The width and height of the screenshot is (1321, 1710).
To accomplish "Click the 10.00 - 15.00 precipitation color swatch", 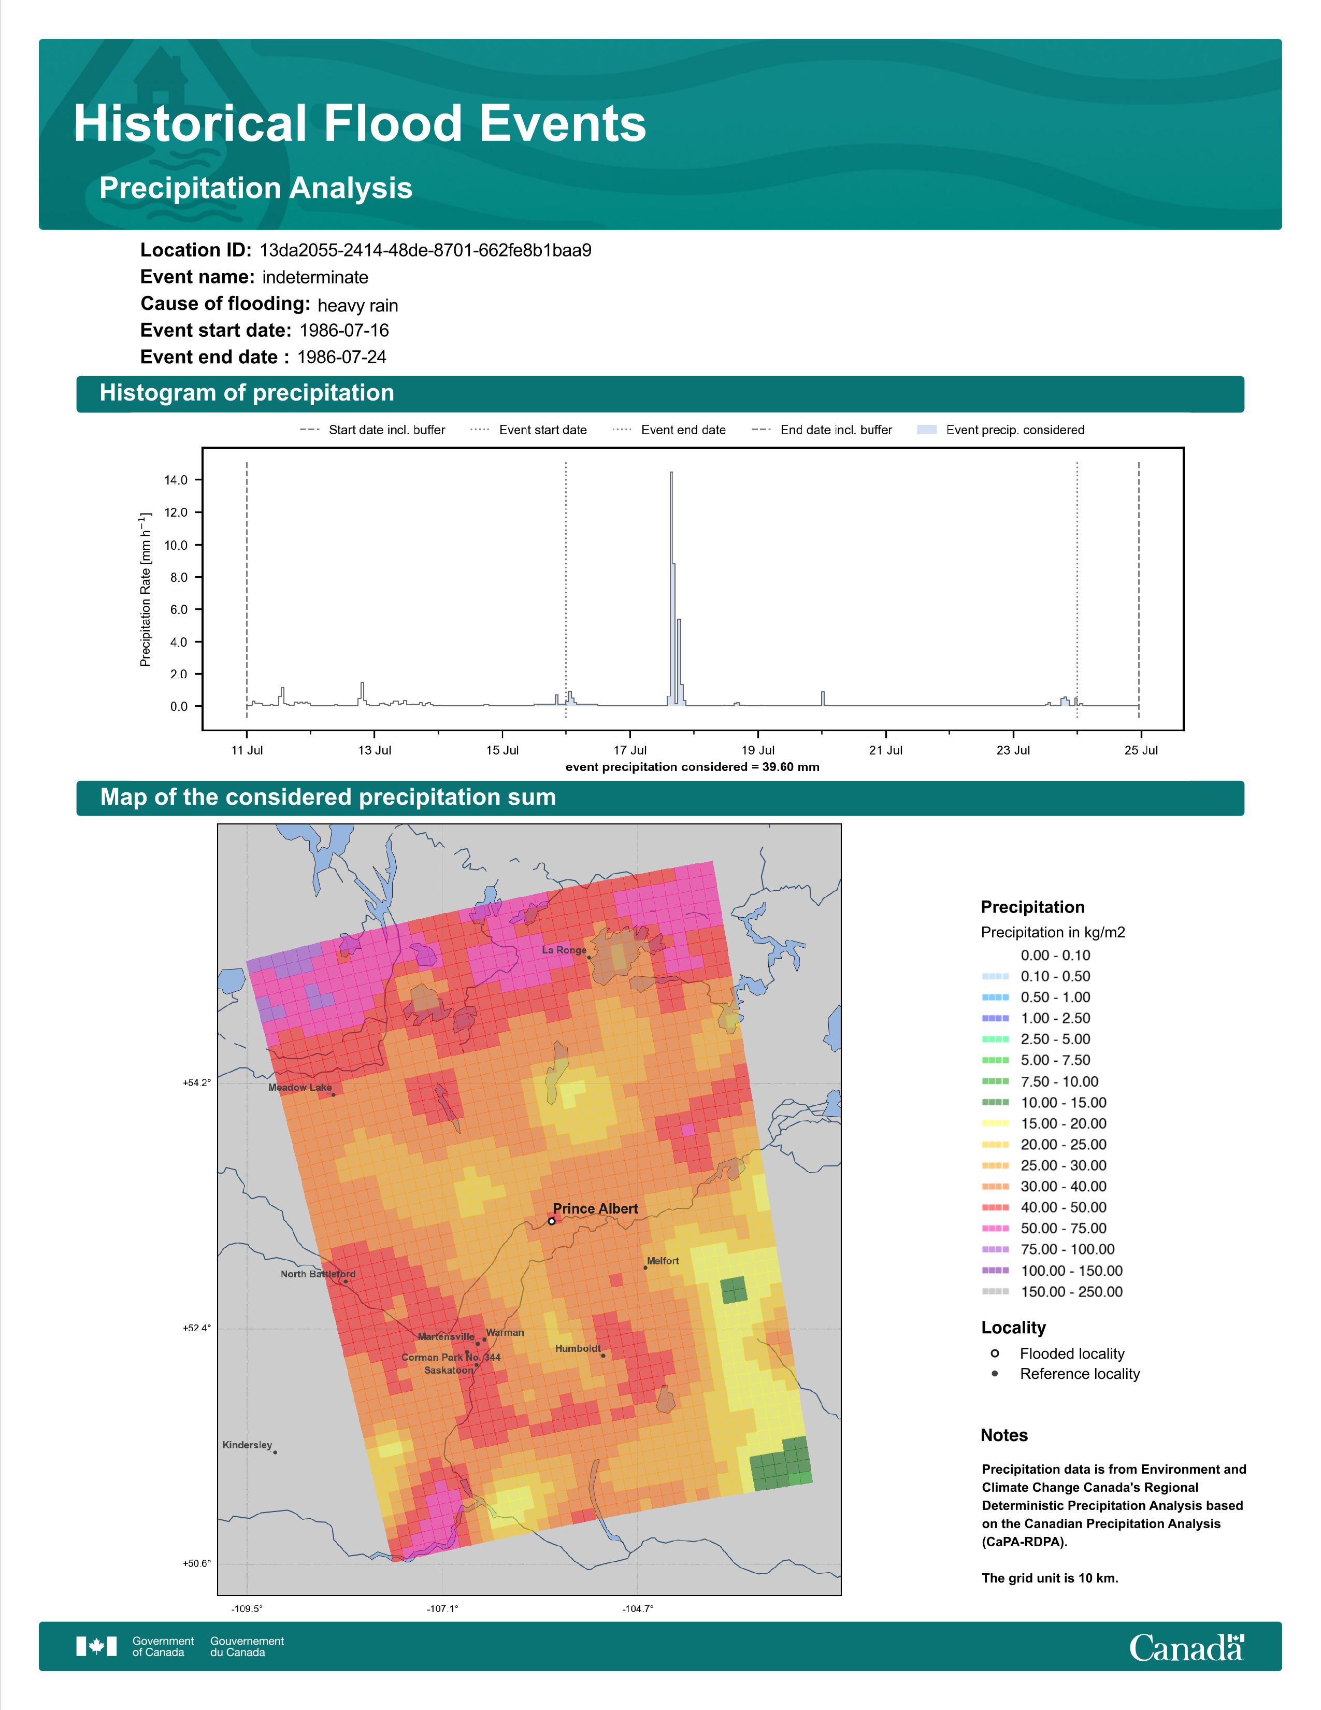I will point(996,1102).
